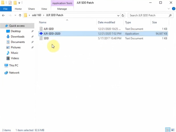The height and width of the screenshot is (132, 176).
Task: Open Help with the question mark icon
Action: 173,9
